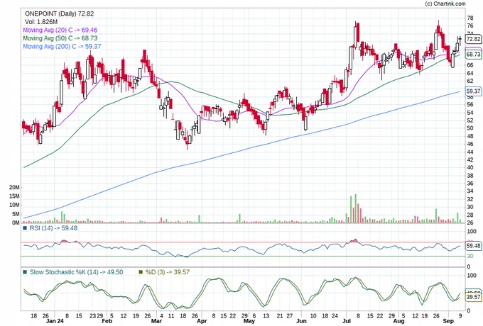Click the 0M volume axis label
Viewport: 483px width, 326px height.
[x=16, y=223]
